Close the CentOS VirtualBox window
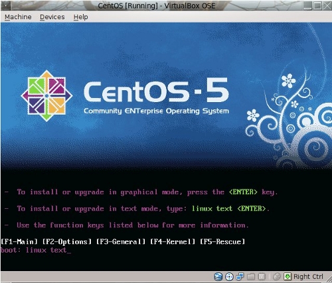 pos(327,5)
